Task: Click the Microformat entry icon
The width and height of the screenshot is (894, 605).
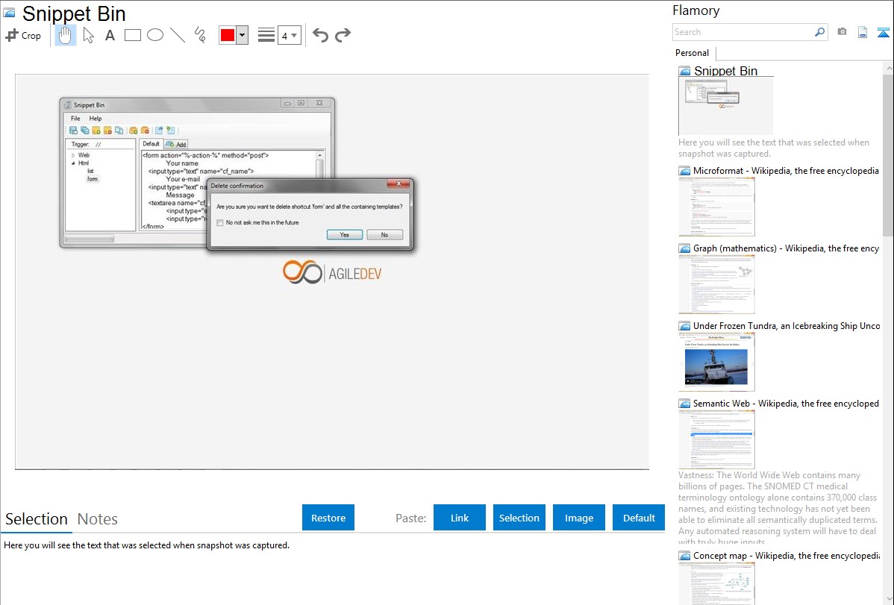Action: click(x=684, y=171)
